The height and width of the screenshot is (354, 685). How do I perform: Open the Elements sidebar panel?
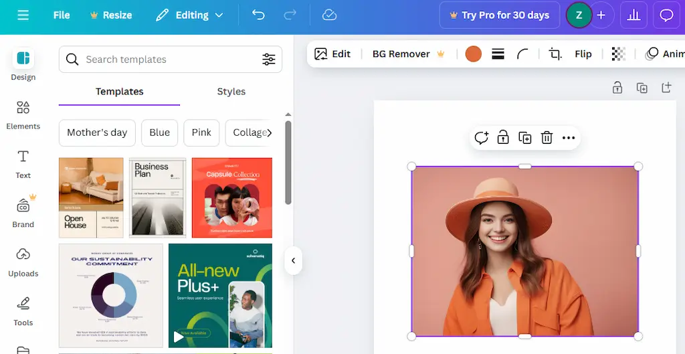click(23, 115)
